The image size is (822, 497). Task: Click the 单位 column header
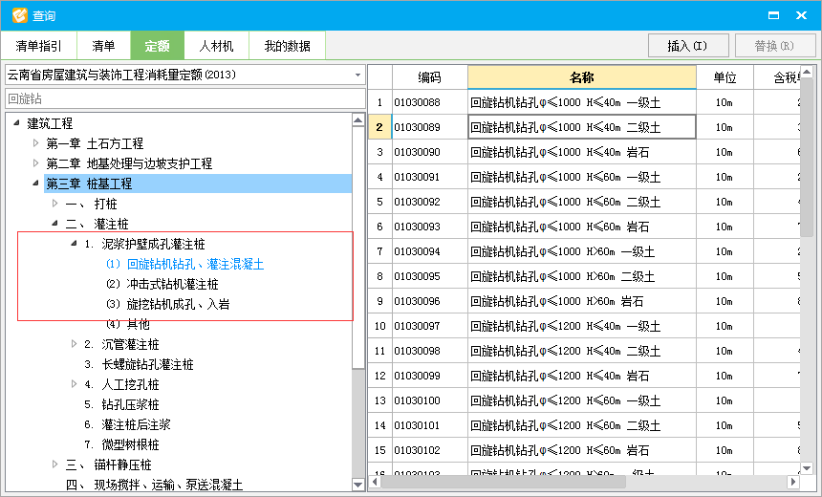tap(725, 77)
